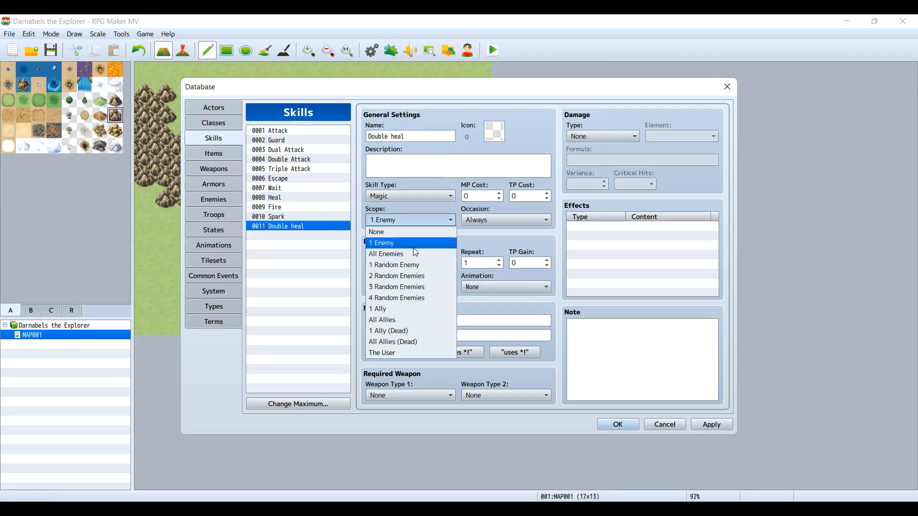
Task: Undo the last action via toolbar
Action: [139, 50]
